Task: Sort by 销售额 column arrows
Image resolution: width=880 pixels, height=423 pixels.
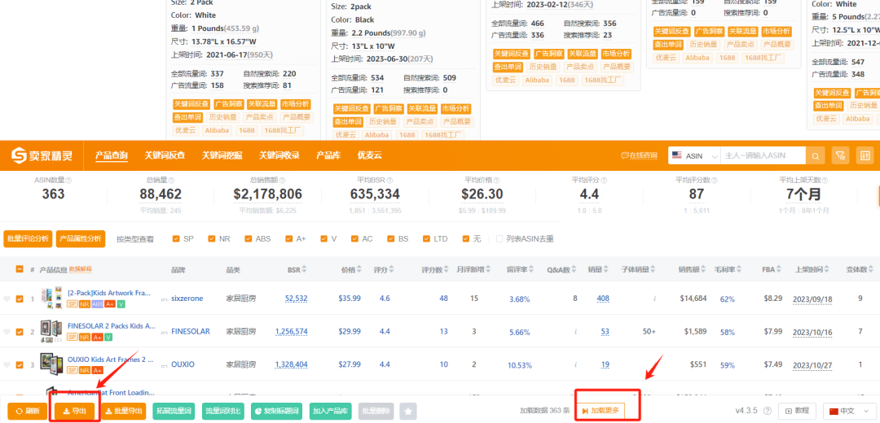Action: (702, 270)
